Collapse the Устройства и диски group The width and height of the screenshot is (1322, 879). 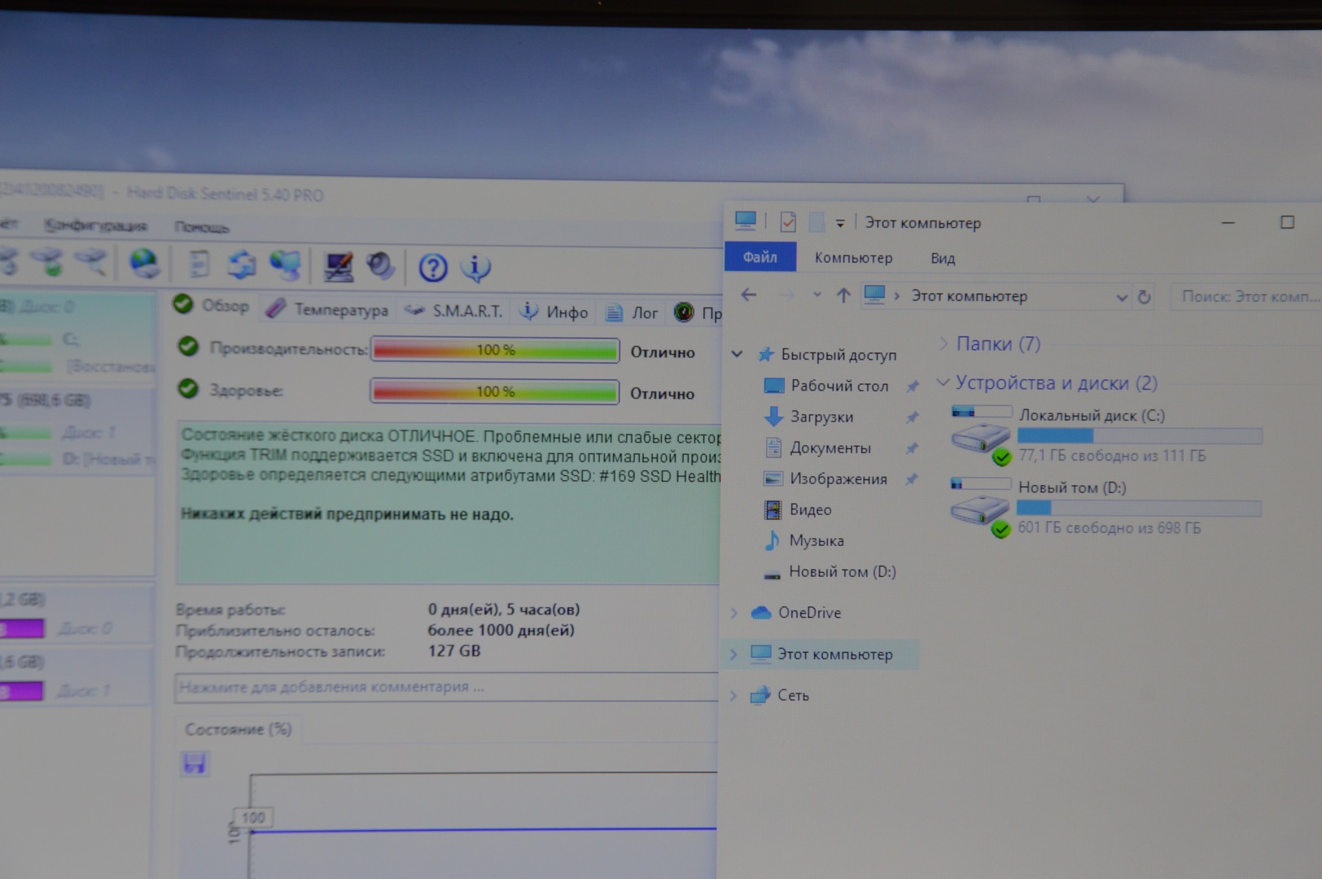click(x=943, y=383)
